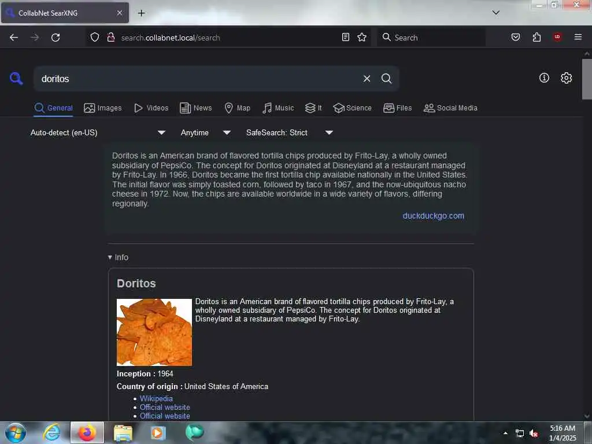Click the Doritos chips thumbnail image

[x=154, y=332]
